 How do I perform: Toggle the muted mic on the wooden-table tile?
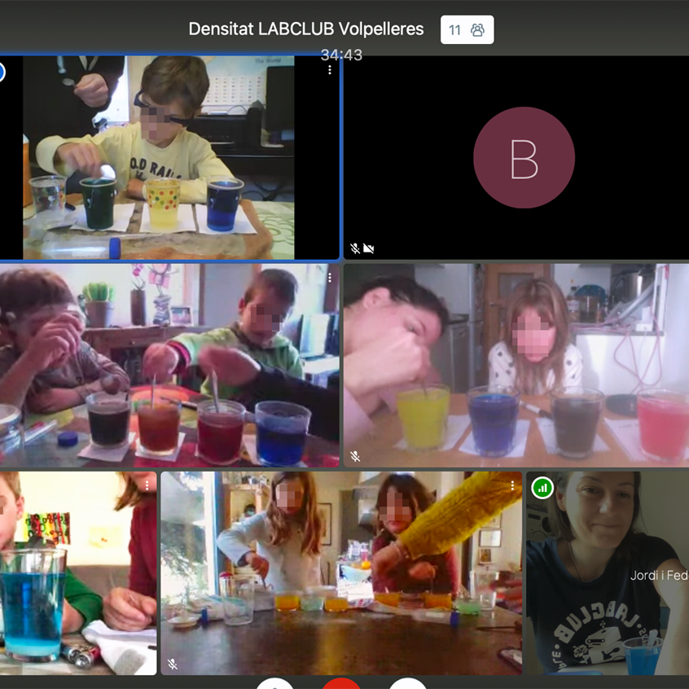click(170, 665)
